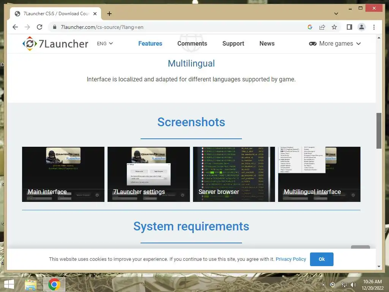Open a new tab with the plus button
This screenshot has width=389, height=292.
(109, 14)
